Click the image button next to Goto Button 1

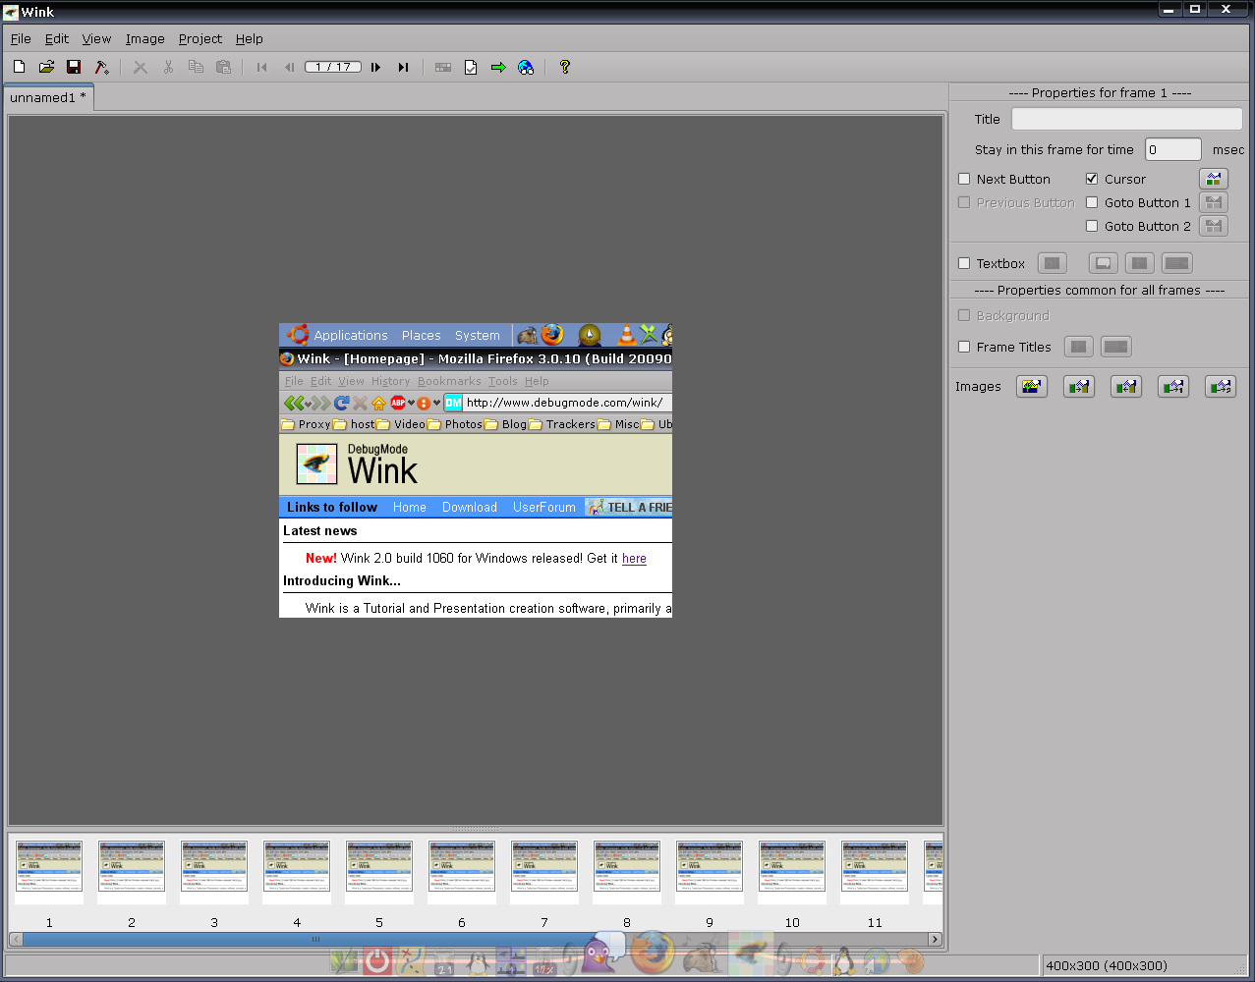pyautogui.click(x=1214, y=202)
